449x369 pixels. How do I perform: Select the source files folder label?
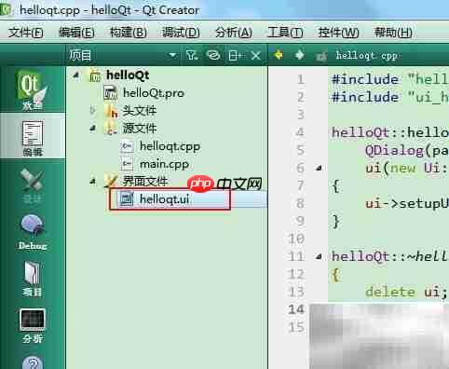[140, 129]
